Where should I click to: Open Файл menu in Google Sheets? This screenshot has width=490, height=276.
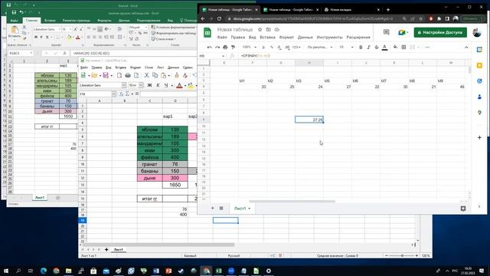click(x=222, y=38)
